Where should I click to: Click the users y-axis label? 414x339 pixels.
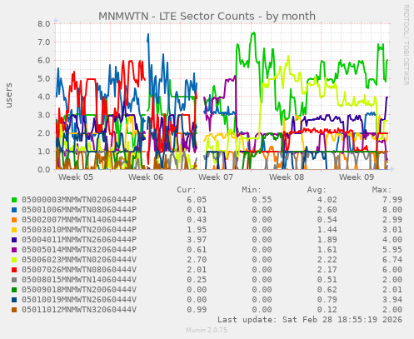9,95
